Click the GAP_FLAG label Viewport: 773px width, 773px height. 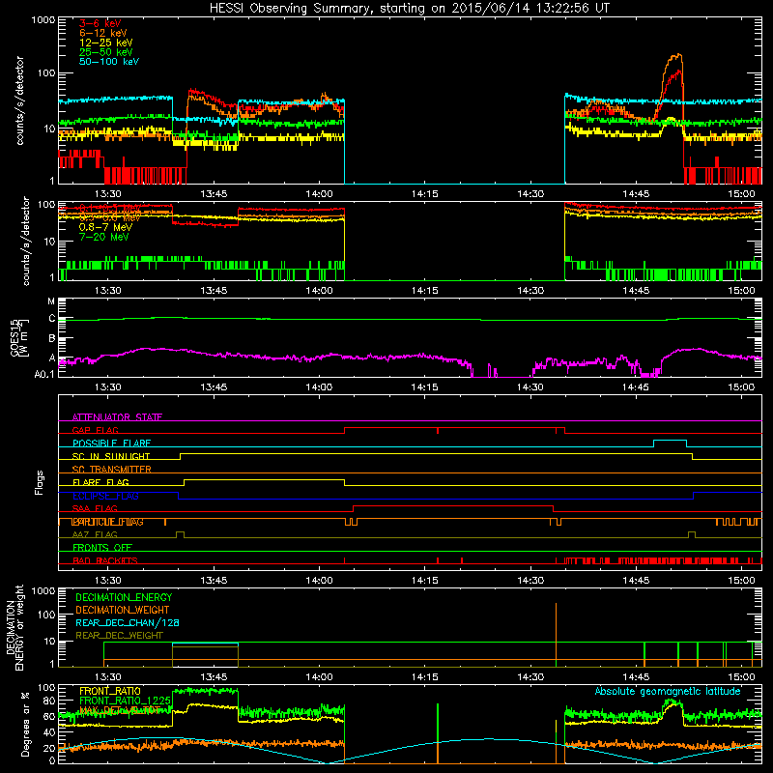(x=95, y=430)
